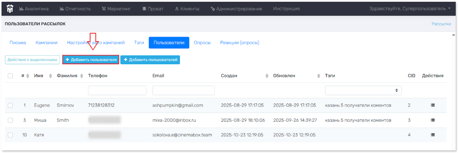Image resolution: width=458 pixels, height=153 pixels.
Task: Sort by Создан column sort icon
Action: (x=268, y=76)
